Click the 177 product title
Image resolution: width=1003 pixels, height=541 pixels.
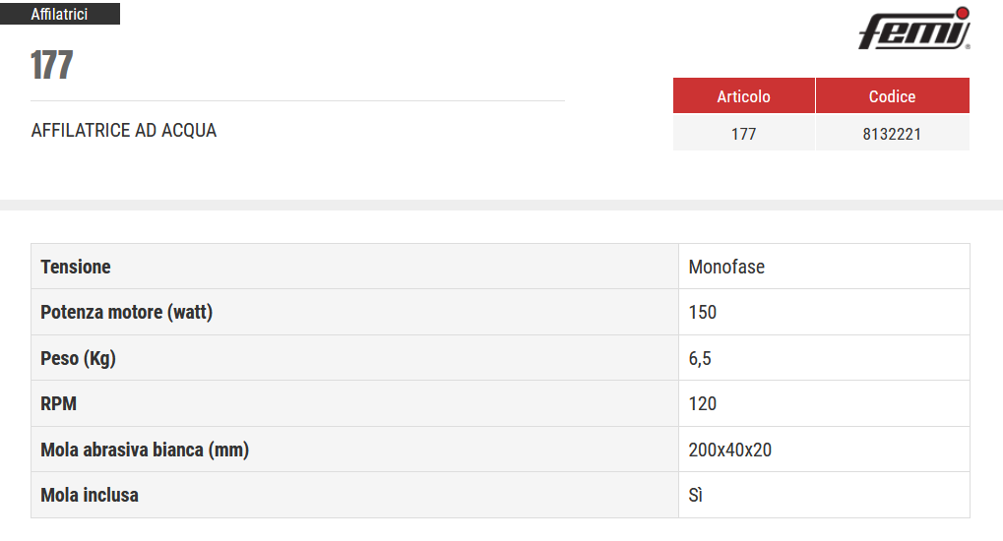pos(52,65)
